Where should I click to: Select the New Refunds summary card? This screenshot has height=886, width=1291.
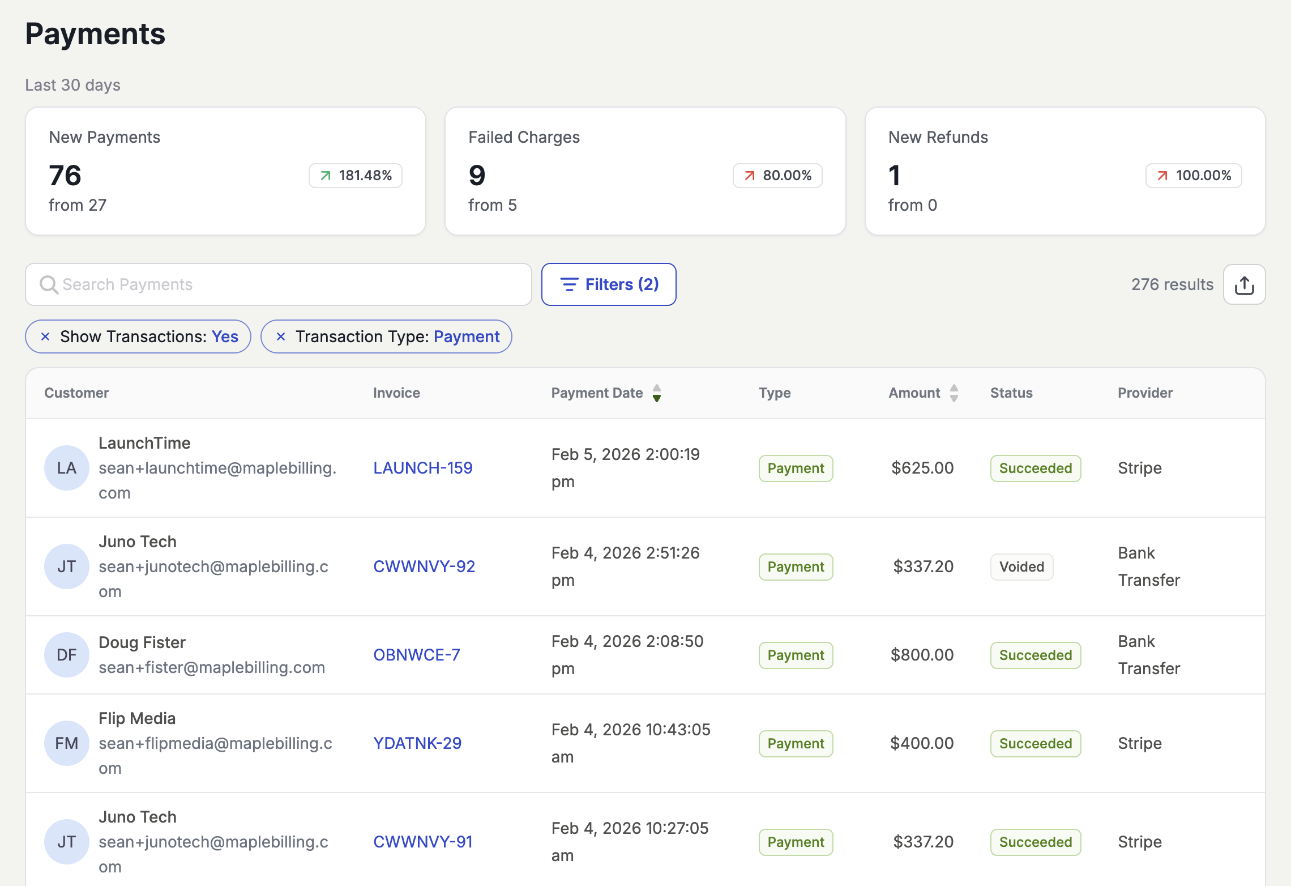coord(1065,171)
